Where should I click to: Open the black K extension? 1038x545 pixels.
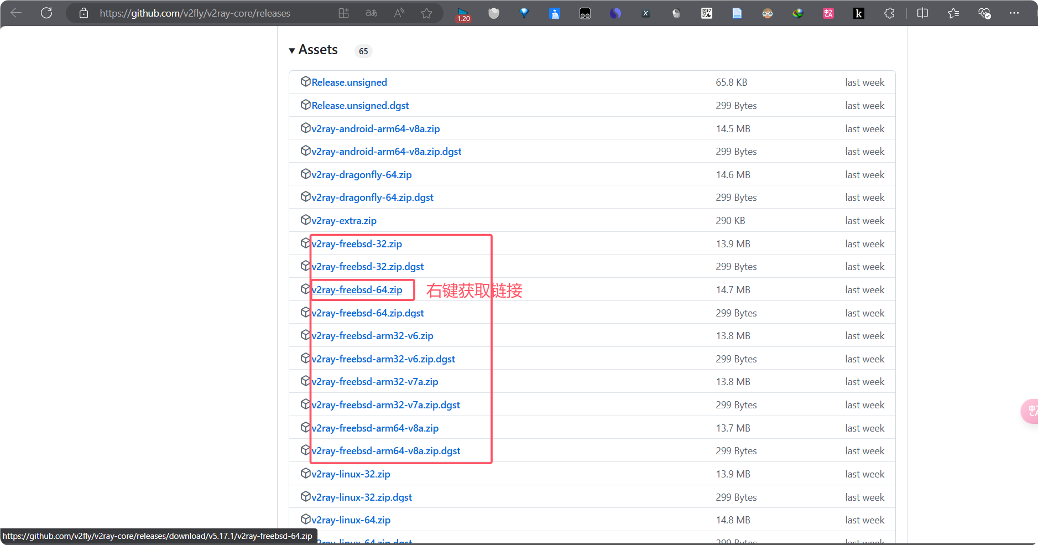tap(858, 13)
